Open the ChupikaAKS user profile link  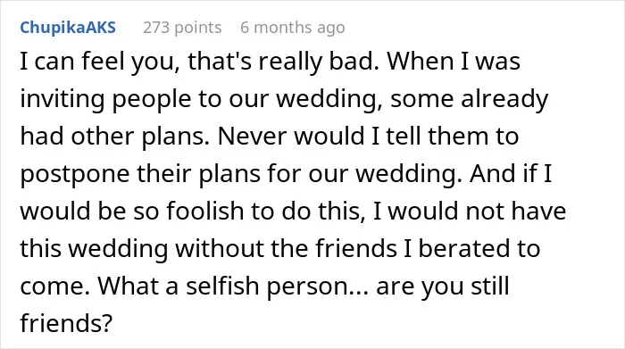(68, 28)
